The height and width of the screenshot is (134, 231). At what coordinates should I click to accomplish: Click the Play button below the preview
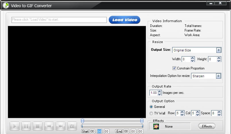coord(15,126)
